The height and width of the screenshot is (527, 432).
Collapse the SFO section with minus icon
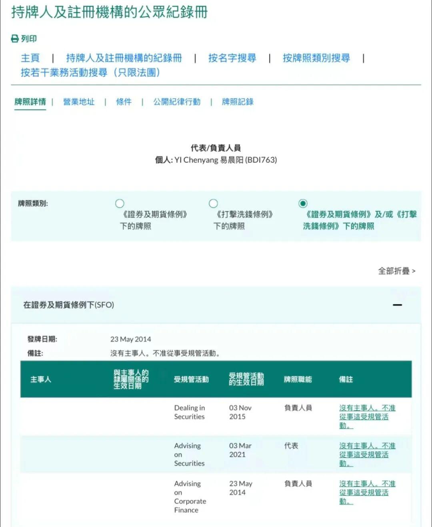click(x=397, y=305)
